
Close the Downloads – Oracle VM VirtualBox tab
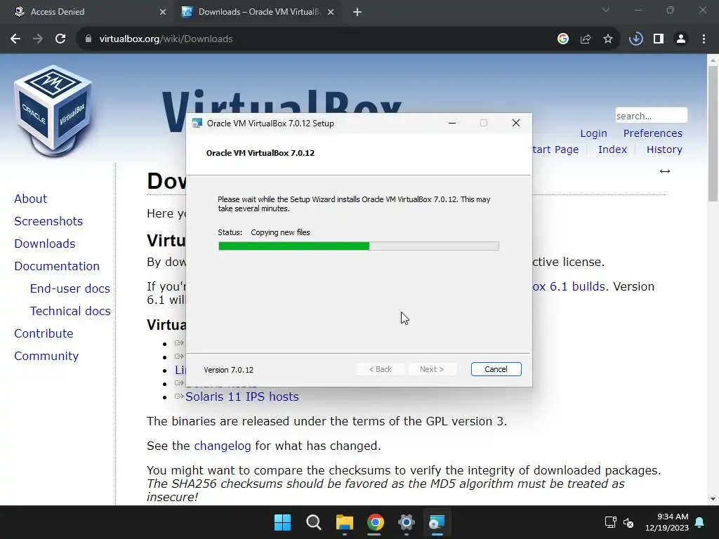[x=331, y=12]
